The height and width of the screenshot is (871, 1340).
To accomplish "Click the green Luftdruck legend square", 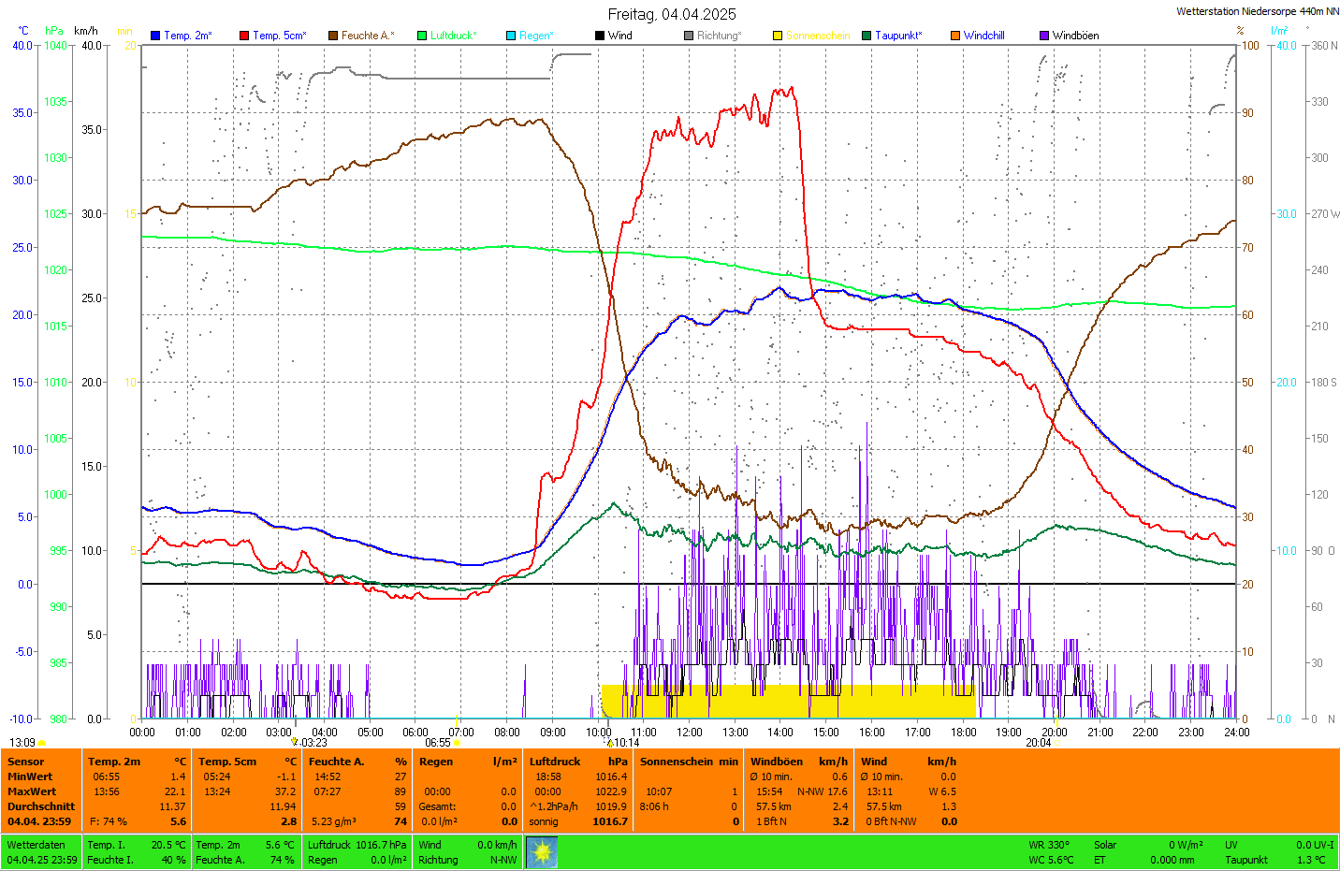I will point(422,36).
